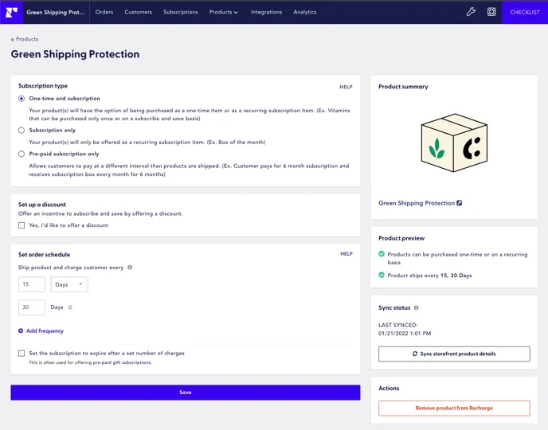Enable the offer a discount checkbox
This screenshot has width=548, height=430.
pos(22,225)
